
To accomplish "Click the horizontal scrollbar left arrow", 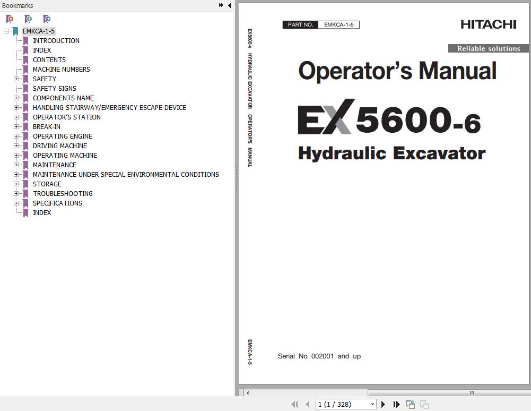I will click(x=248, y=393).
